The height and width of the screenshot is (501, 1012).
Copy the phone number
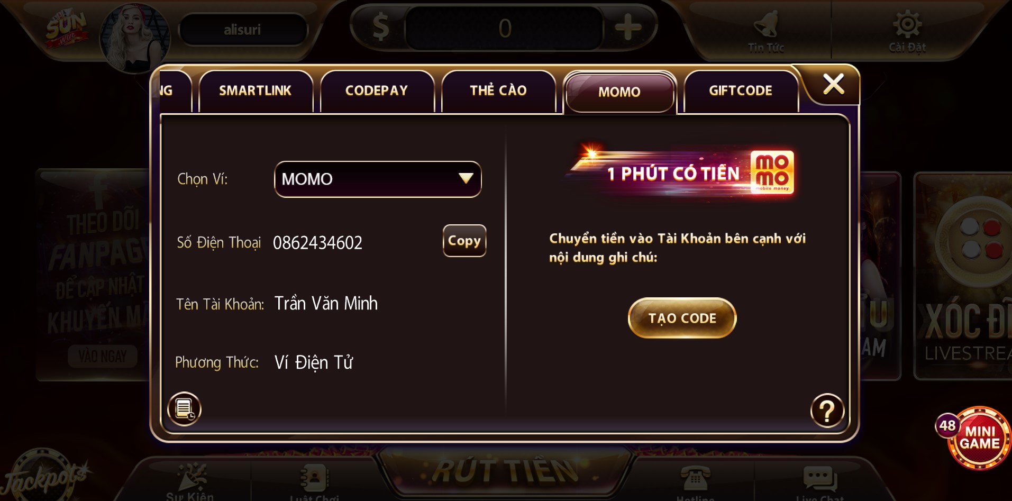(464, 241)
